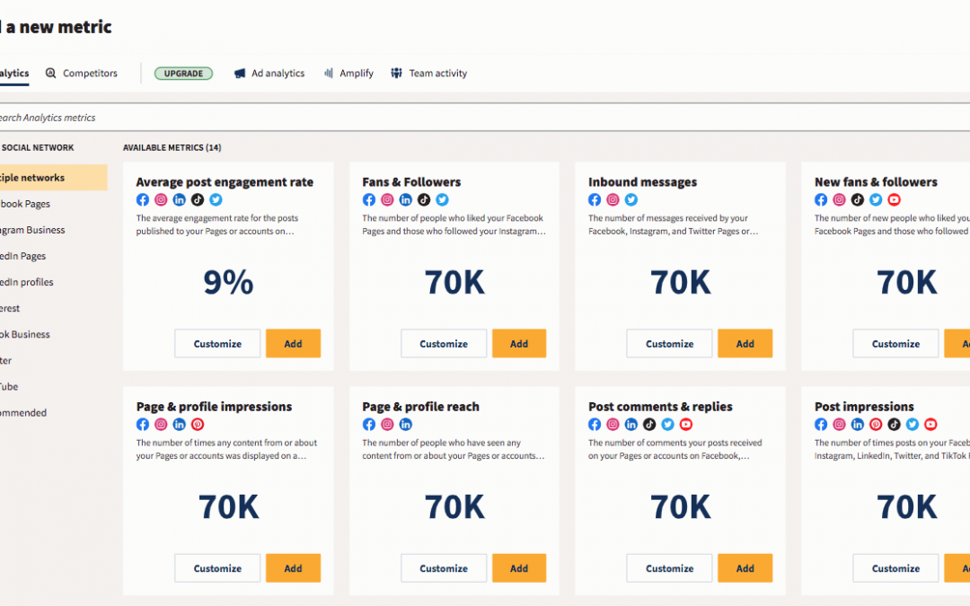Click YouTube icon on Post comments & replies
Viewport: 970px width, 606px height.
pyautogui.click(x=686, y=424)
